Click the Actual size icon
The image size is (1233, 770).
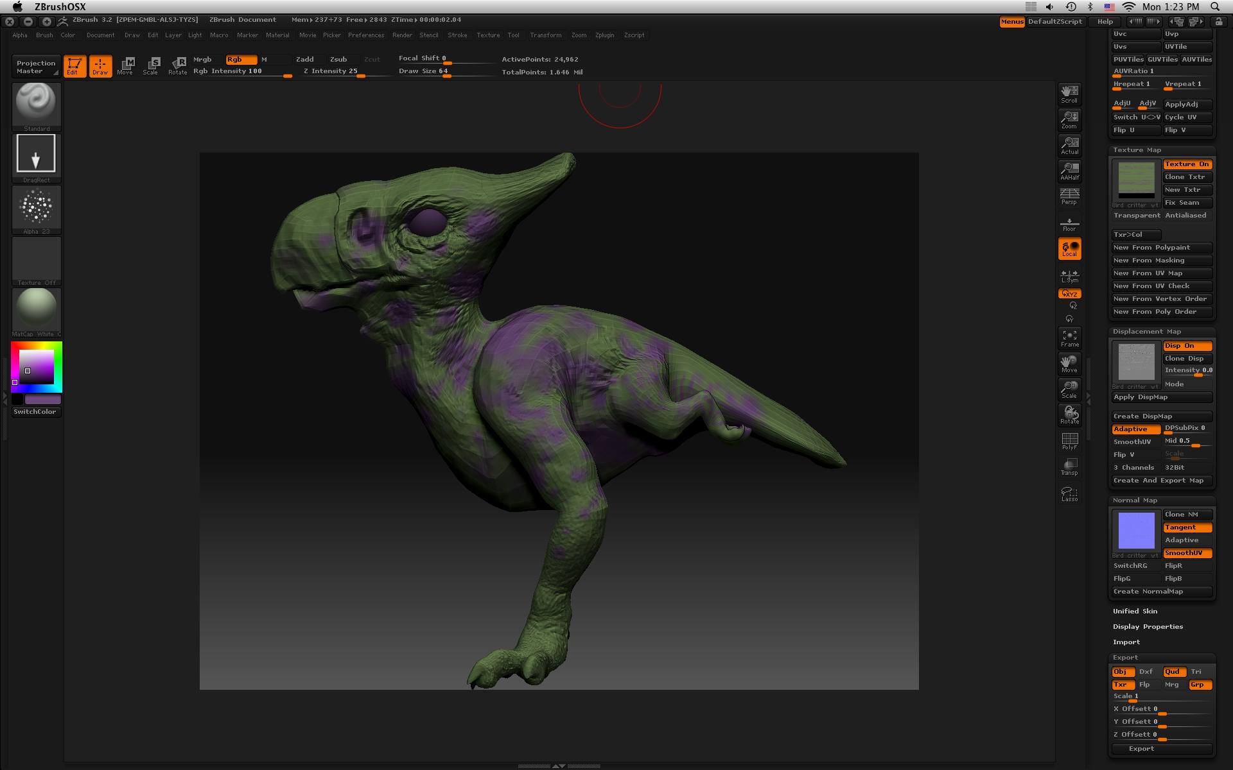click(x=1069, y=145)
